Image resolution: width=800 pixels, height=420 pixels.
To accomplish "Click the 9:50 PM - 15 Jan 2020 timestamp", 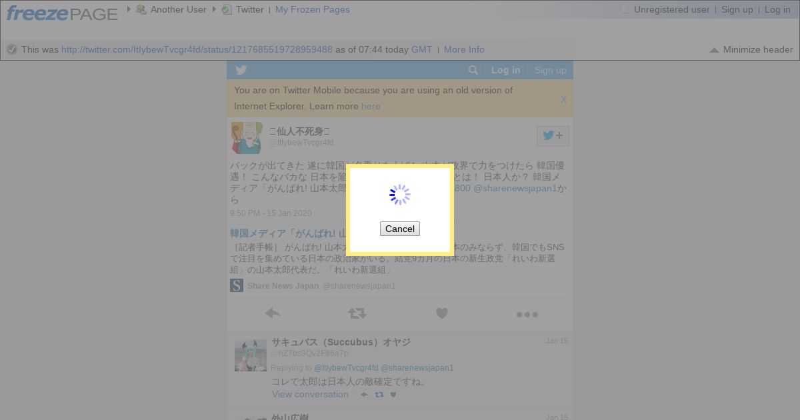I will (271, 213).
